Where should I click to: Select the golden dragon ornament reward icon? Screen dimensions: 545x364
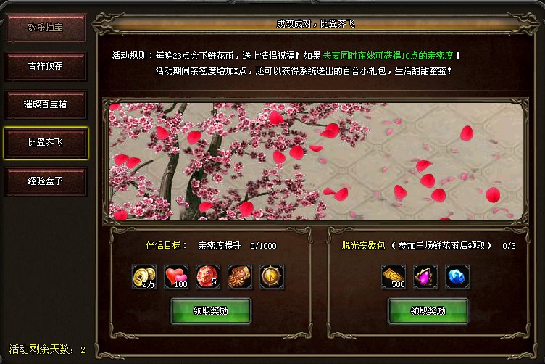coord(240,277)
